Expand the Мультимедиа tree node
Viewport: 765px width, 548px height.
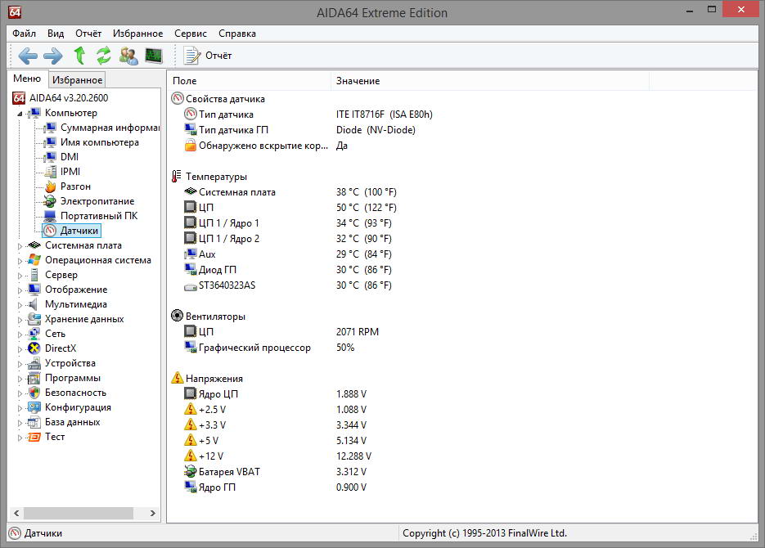(x=20, y=305)
